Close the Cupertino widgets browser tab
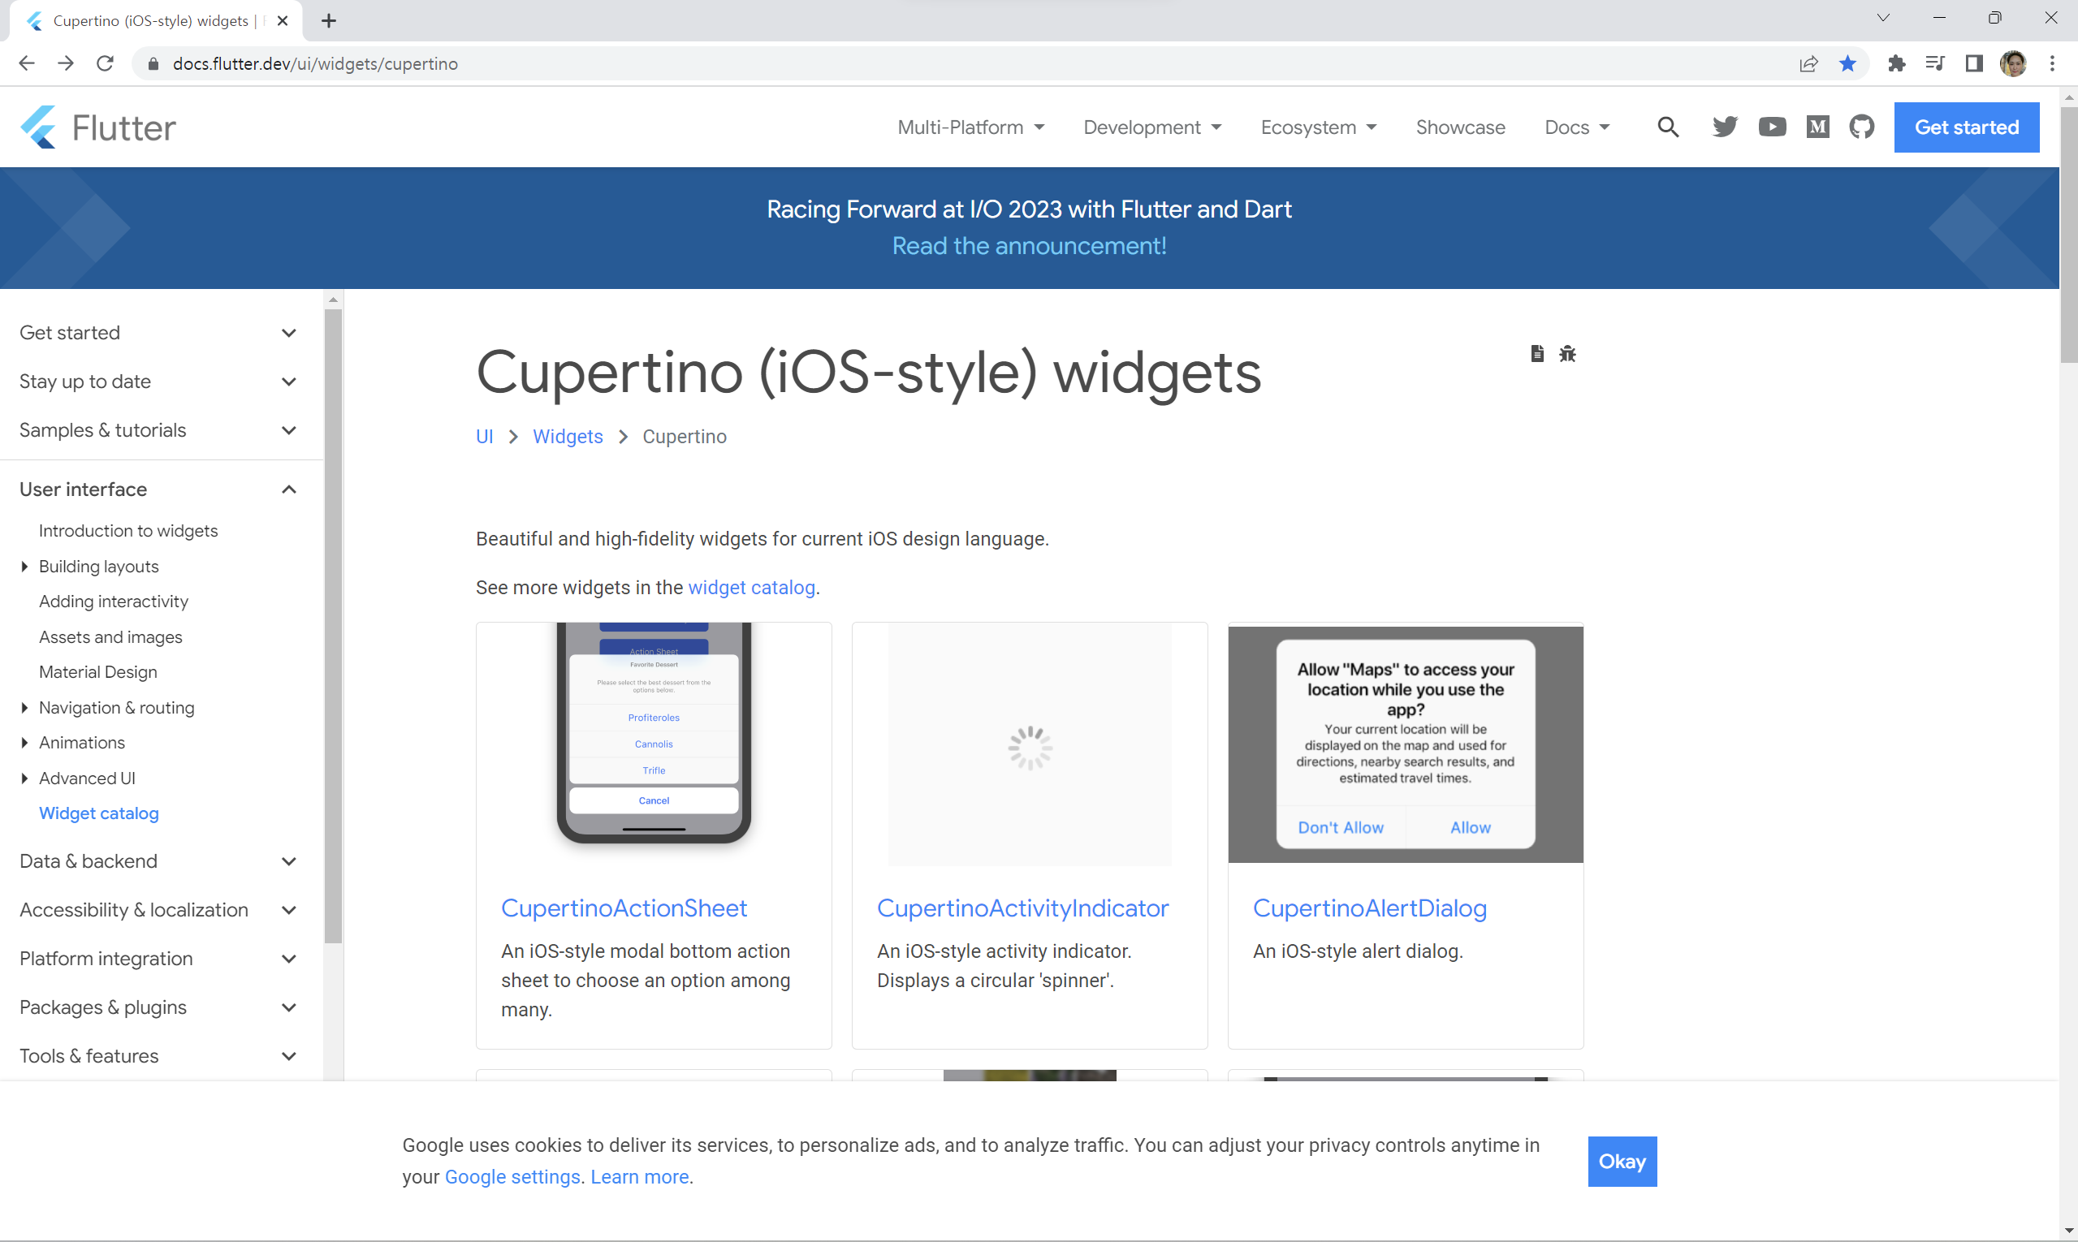The height and width of the screenshot is (1242, 2078). [x=283, y=21]
